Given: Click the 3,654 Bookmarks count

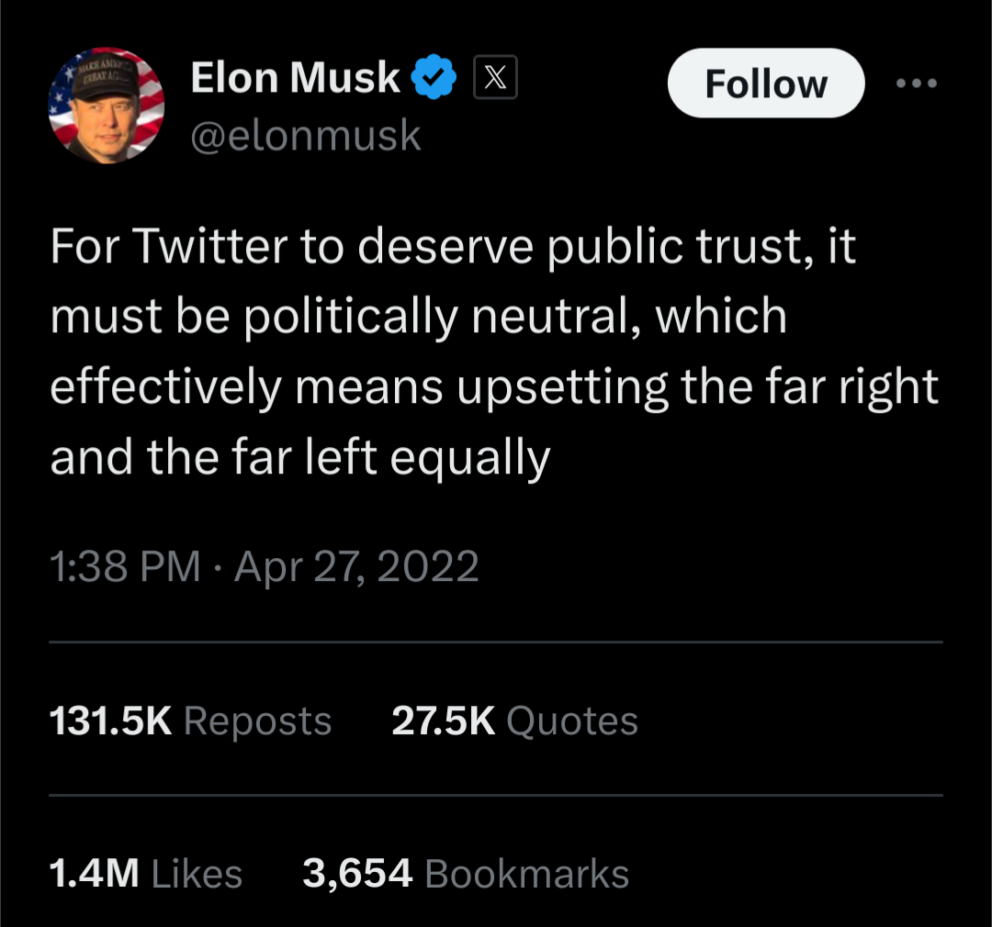Looking at the screenshot, I should tap(466, 874).
